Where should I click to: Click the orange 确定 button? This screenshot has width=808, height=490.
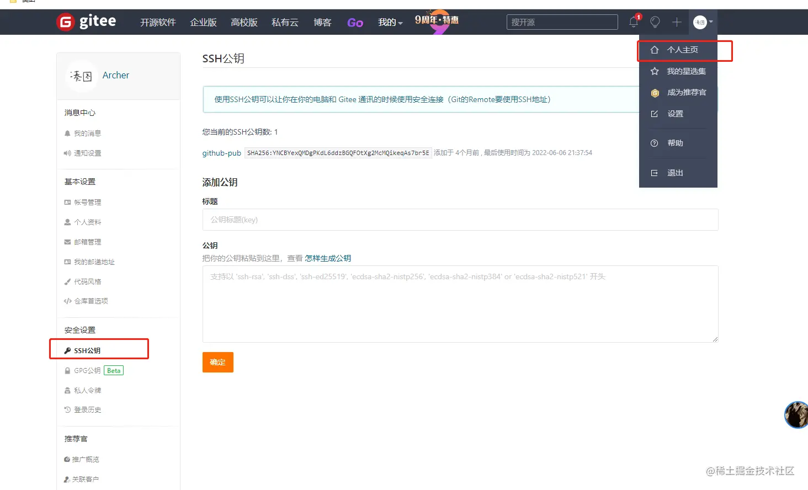218,362
